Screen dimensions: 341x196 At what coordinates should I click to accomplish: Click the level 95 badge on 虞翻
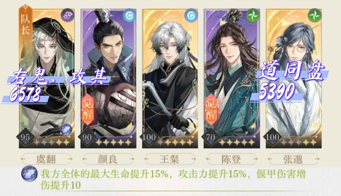point(26,137)
